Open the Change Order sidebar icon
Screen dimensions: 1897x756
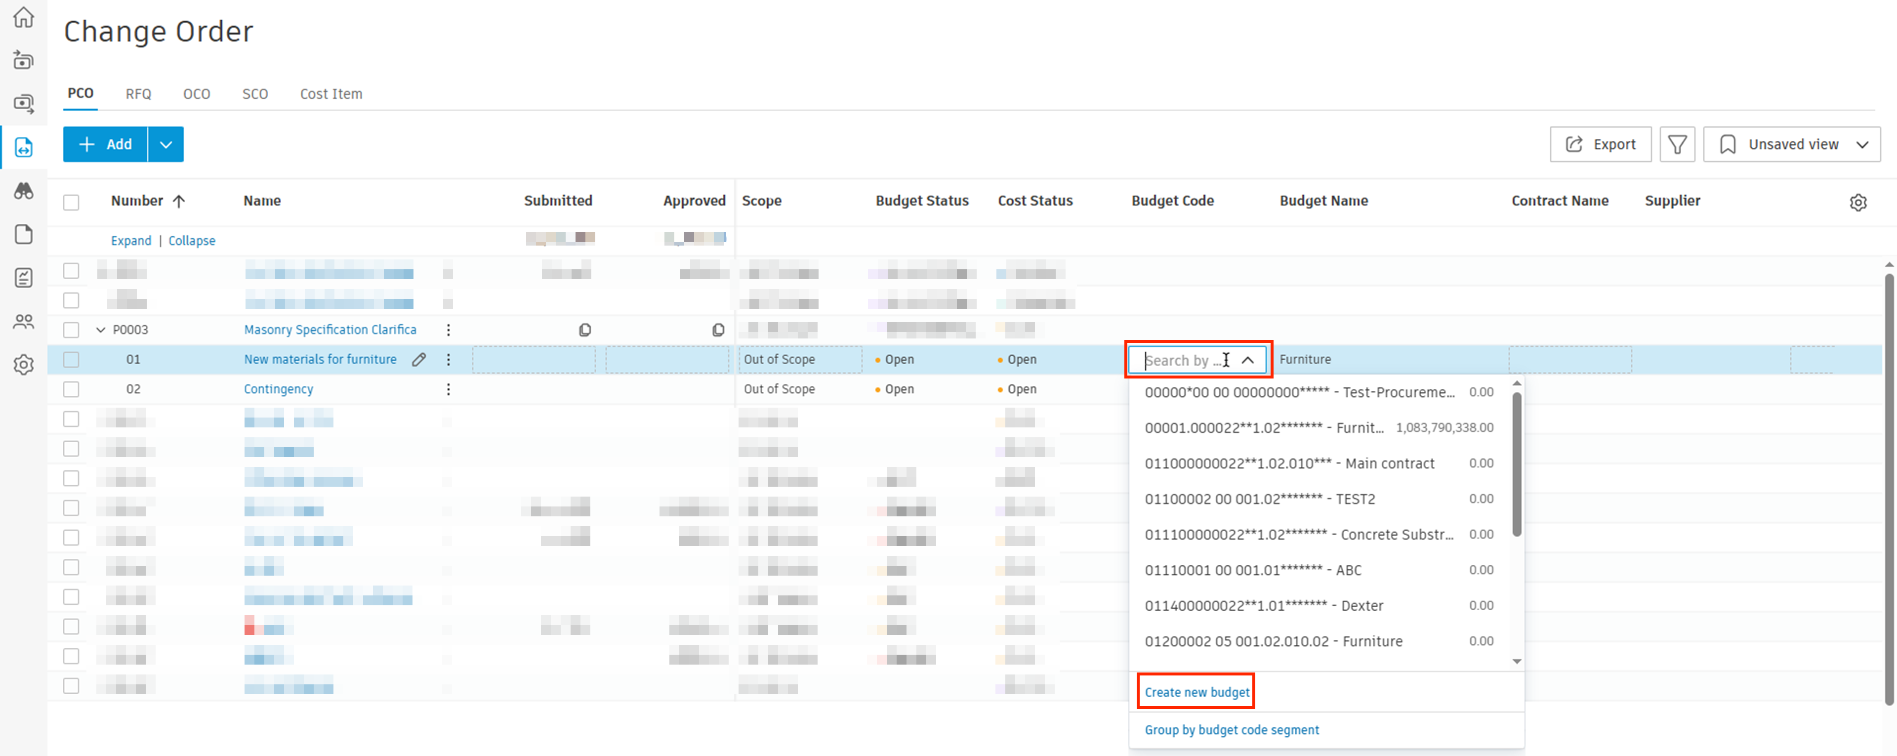pos(24,147)
